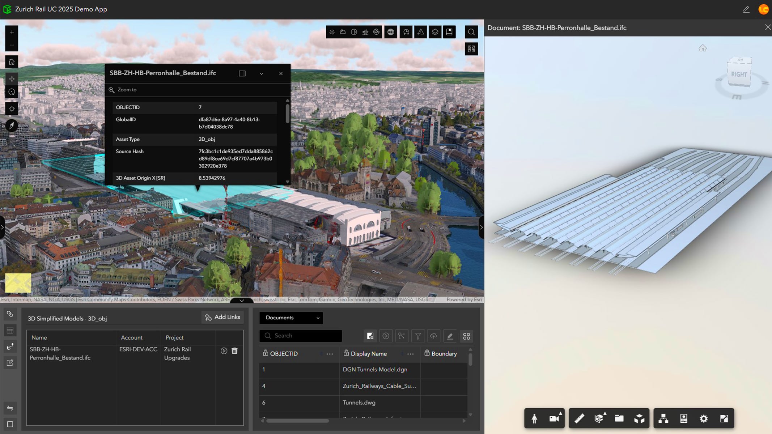Open the basemap globe tool
This screenshot has height=434, width=772.
click(x=391, y=32)
